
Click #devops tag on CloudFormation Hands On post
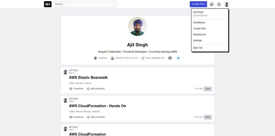(87, 111)
